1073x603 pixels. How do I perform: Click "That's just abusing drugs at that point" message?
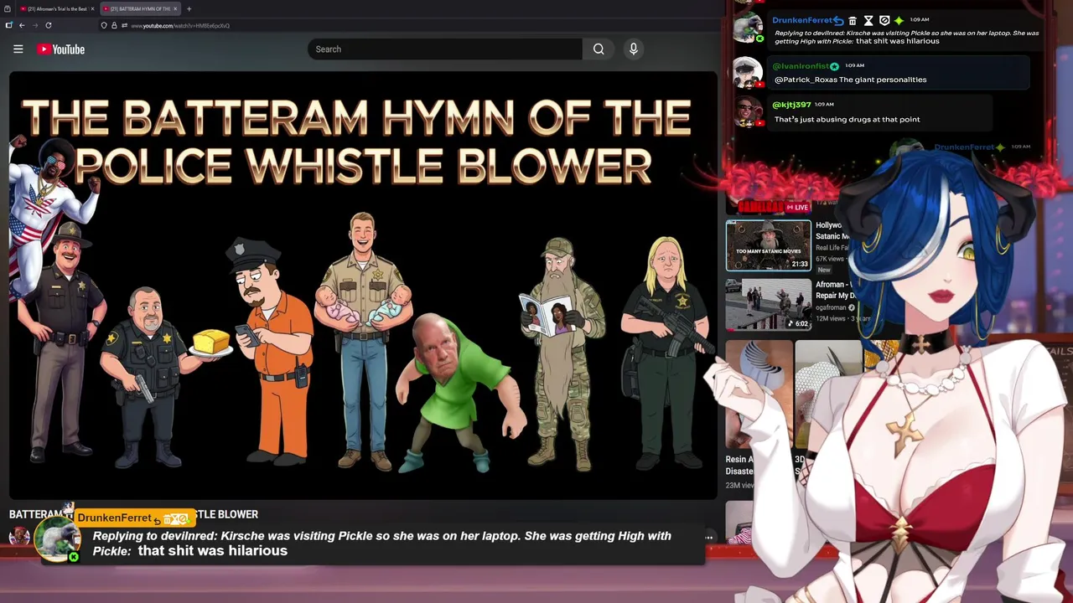pos(847,119)
